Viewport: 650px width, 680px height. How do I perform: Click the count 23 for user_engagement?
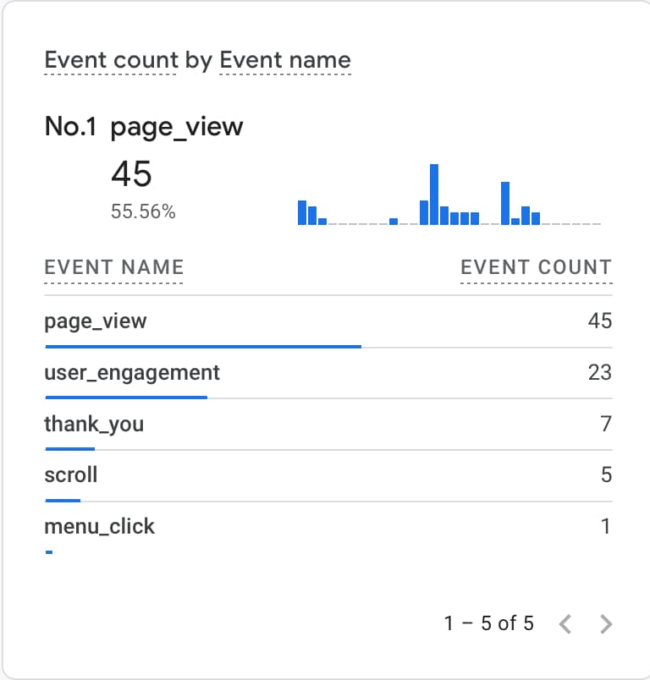coord(599,372)
